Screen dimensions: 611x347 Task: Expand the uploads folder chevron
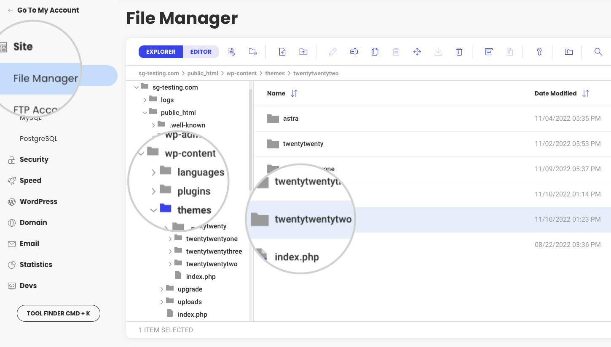click(x=161, y=302)
